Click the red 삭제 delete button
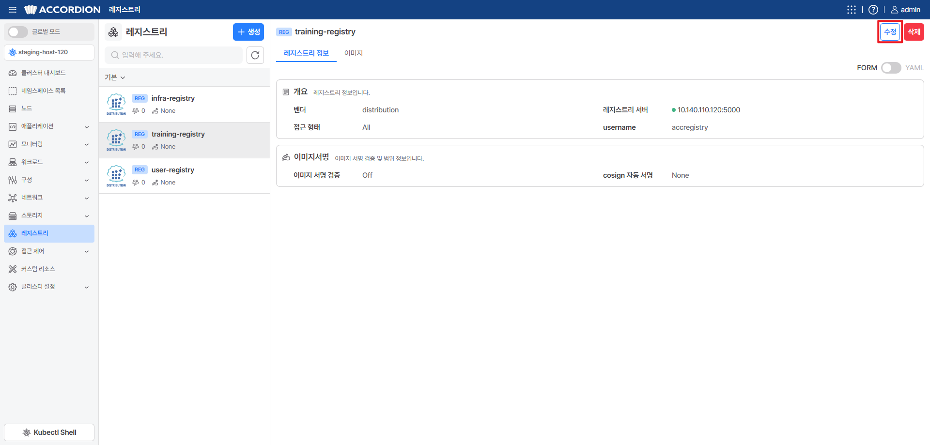The width and height of the screenshot is (930, 445). tap(914, 32)
